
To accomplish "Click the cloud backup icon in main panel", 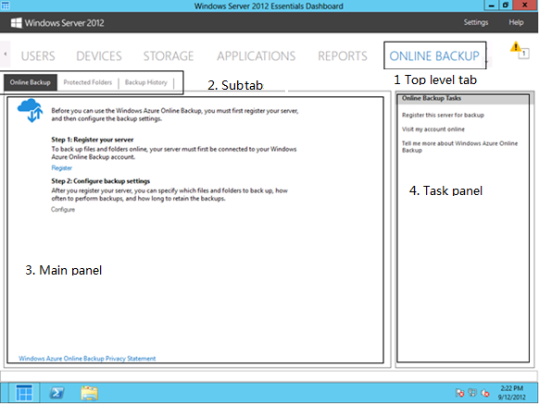I will 31,111.
